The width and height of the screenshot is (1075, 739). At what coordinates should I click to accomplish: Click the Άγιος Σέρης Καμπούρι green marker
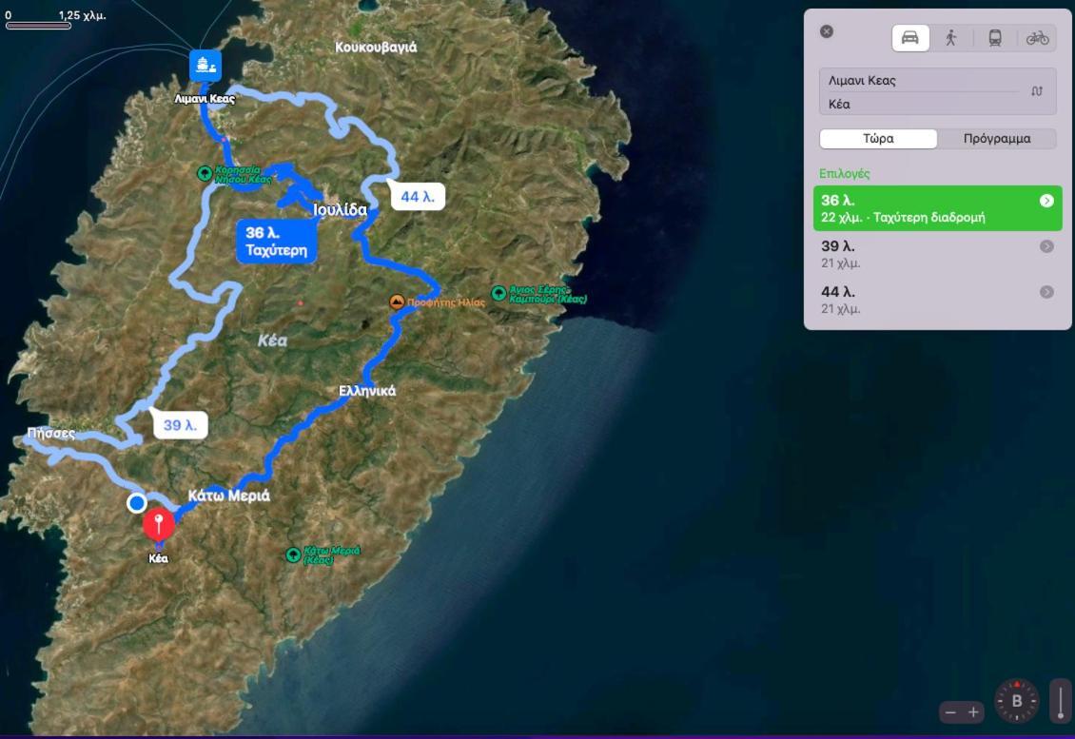pos(498,293)
